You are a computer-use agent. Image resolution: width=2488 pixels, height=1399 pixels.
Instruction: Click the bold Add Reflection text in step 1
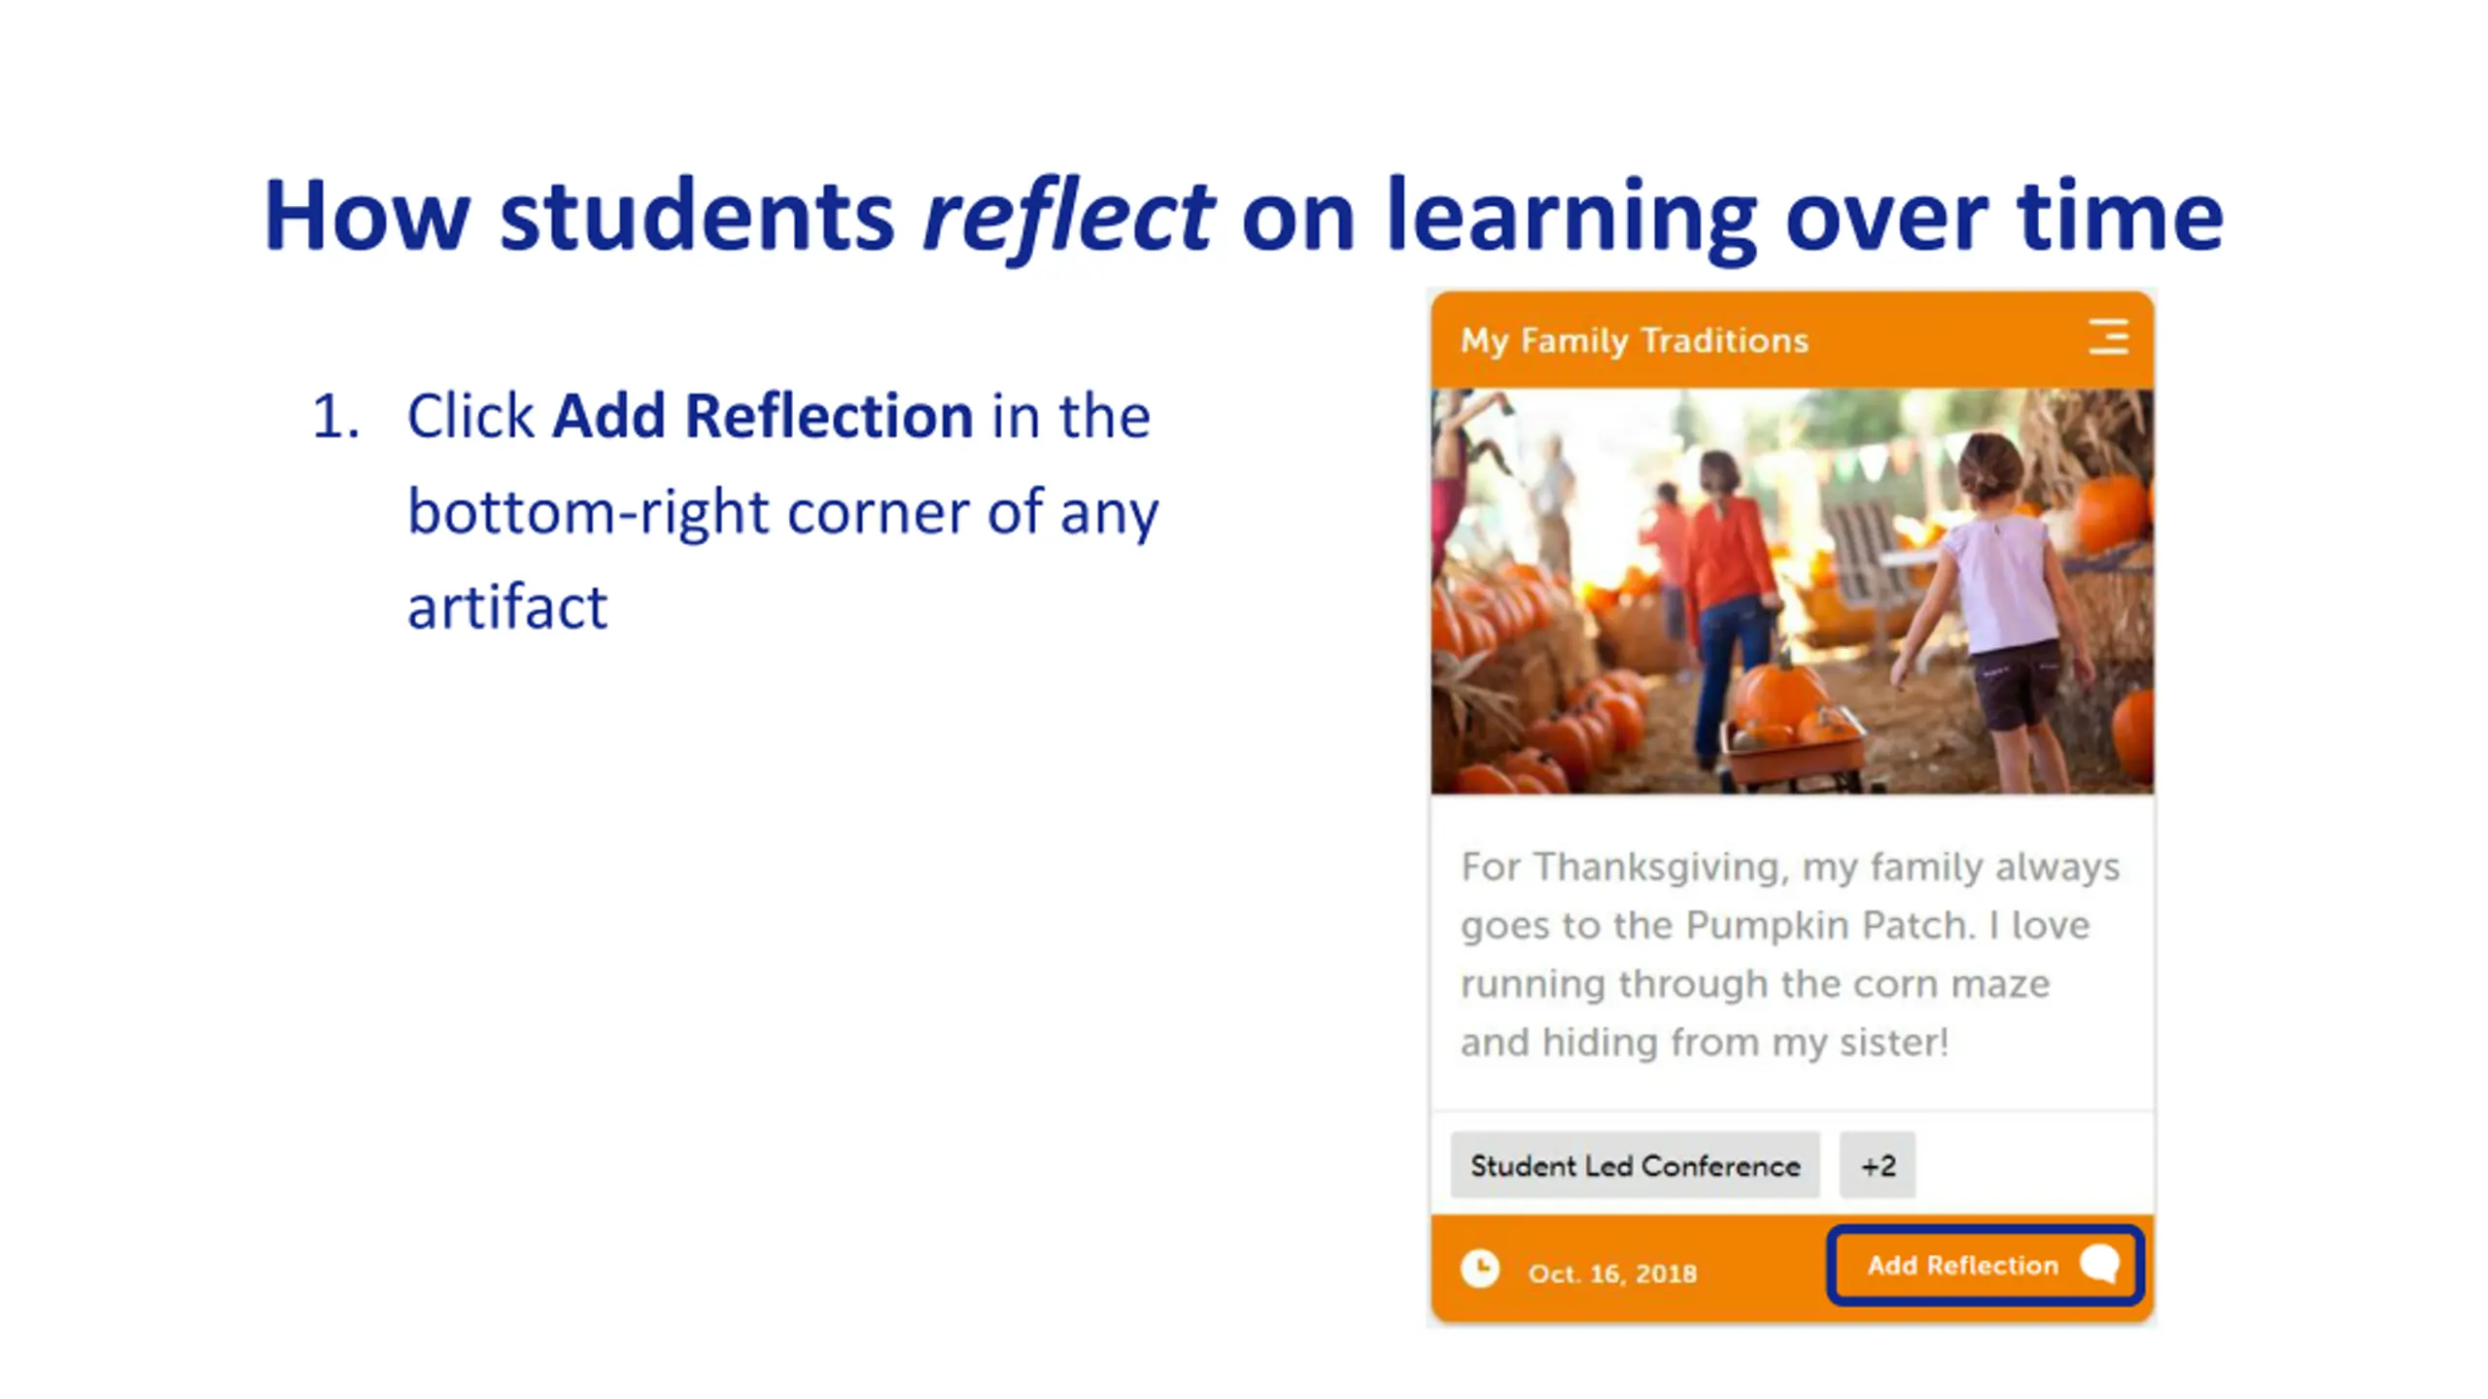(762, 416)
